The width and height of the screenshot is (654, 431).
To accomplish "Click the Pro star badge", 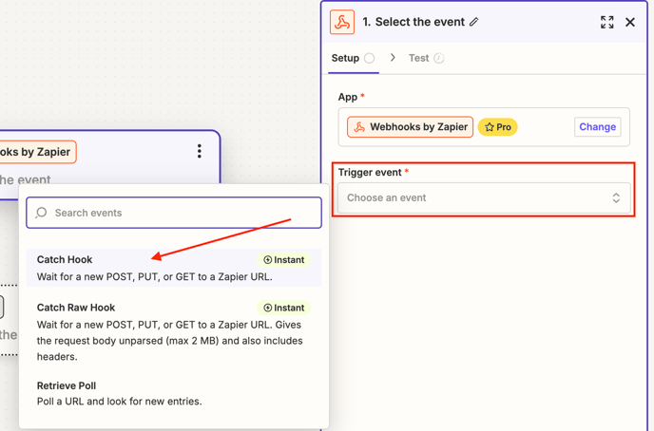I will [497, 127].
